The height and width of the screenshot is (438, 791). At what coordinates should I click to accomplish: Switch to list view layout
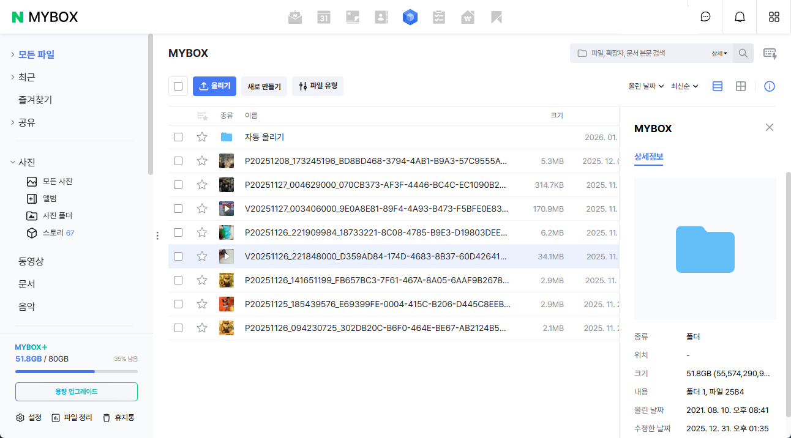tap(718, 86)
